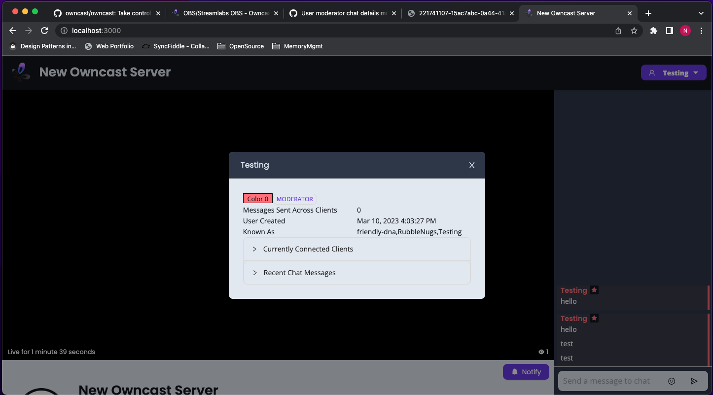This screenshot has height=395, width=713.
Task: Open the browser extensions puzzle icon
Action: coord(653,31)
